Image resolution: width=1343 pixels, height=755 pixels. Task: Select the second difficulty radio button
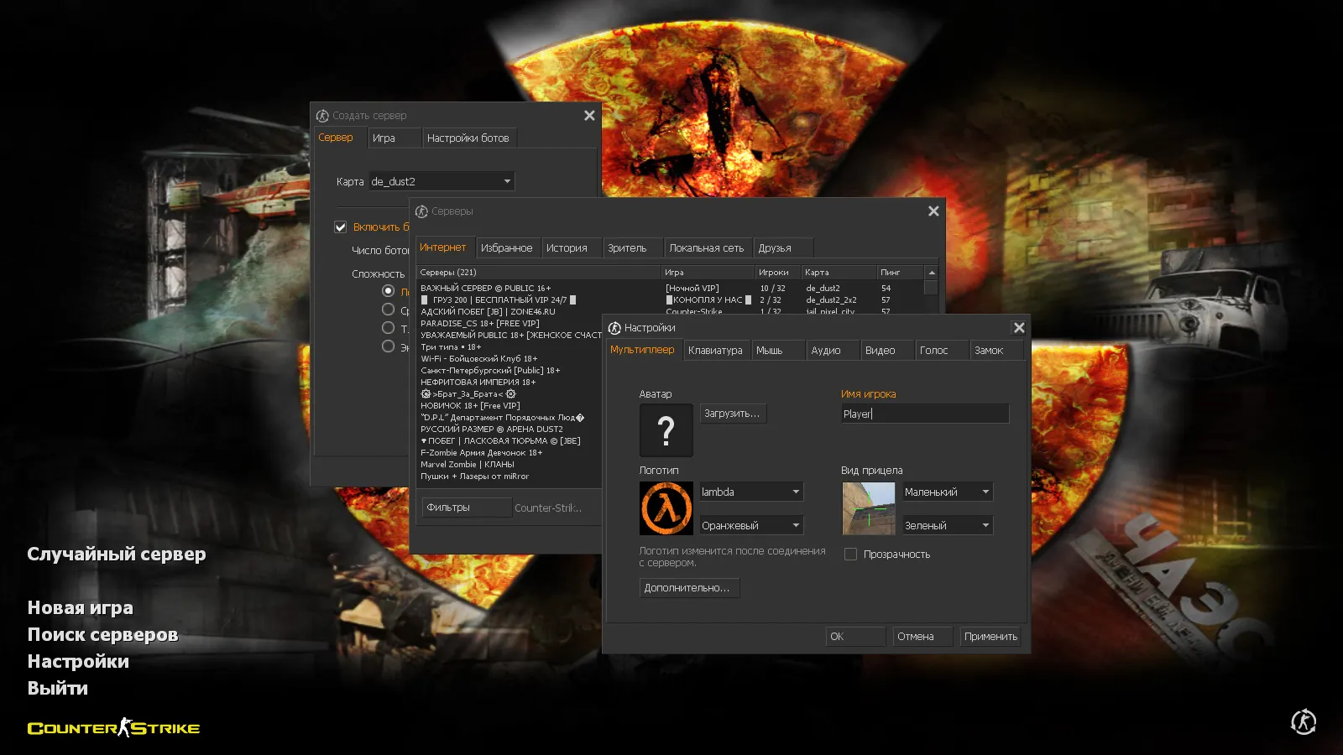(x=388, y=310)
